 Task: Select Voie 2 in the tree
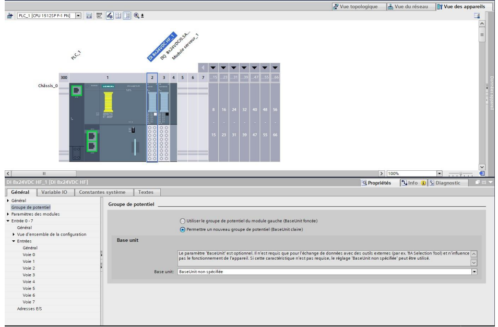point(29,268)
